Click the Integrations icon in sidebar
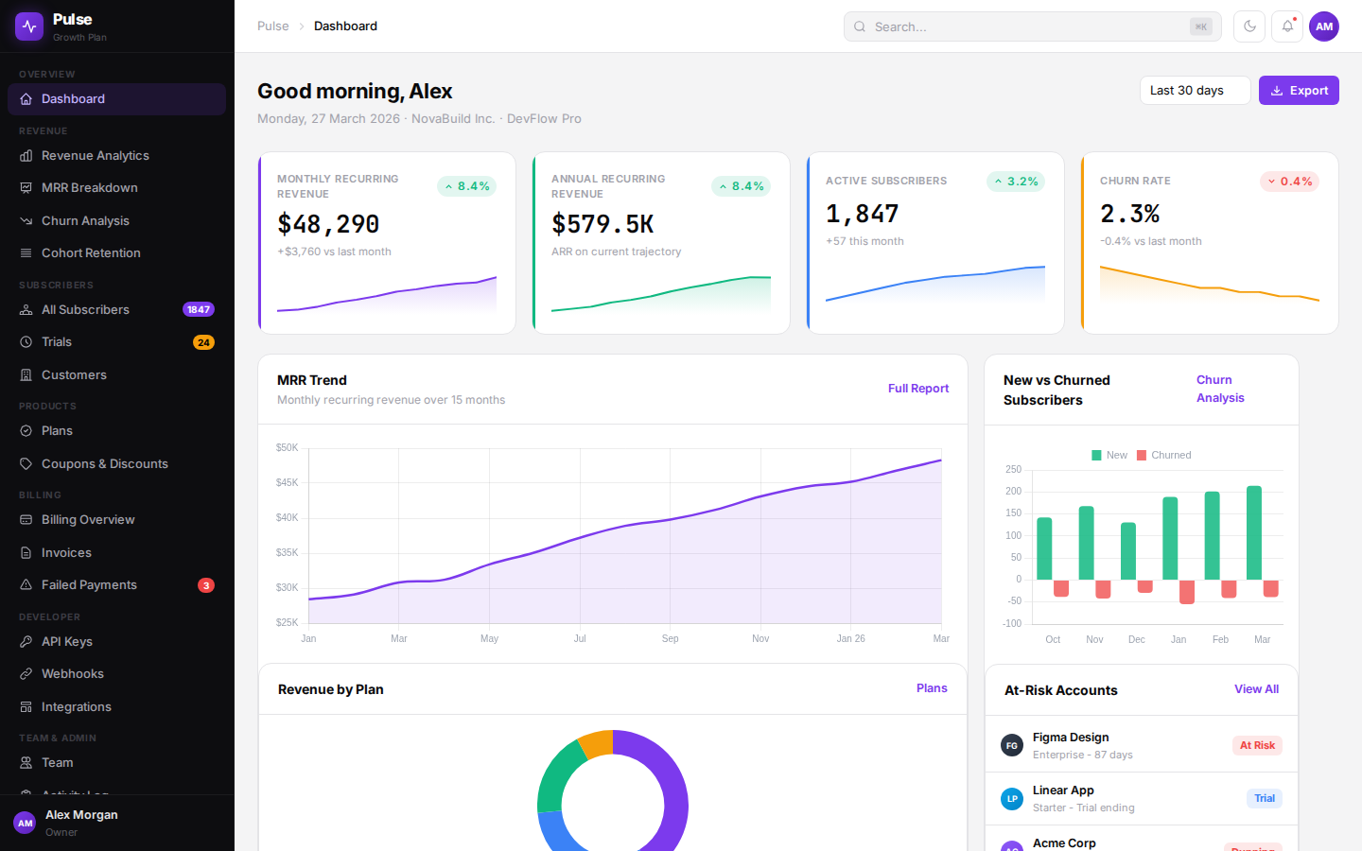 (26, 707)
